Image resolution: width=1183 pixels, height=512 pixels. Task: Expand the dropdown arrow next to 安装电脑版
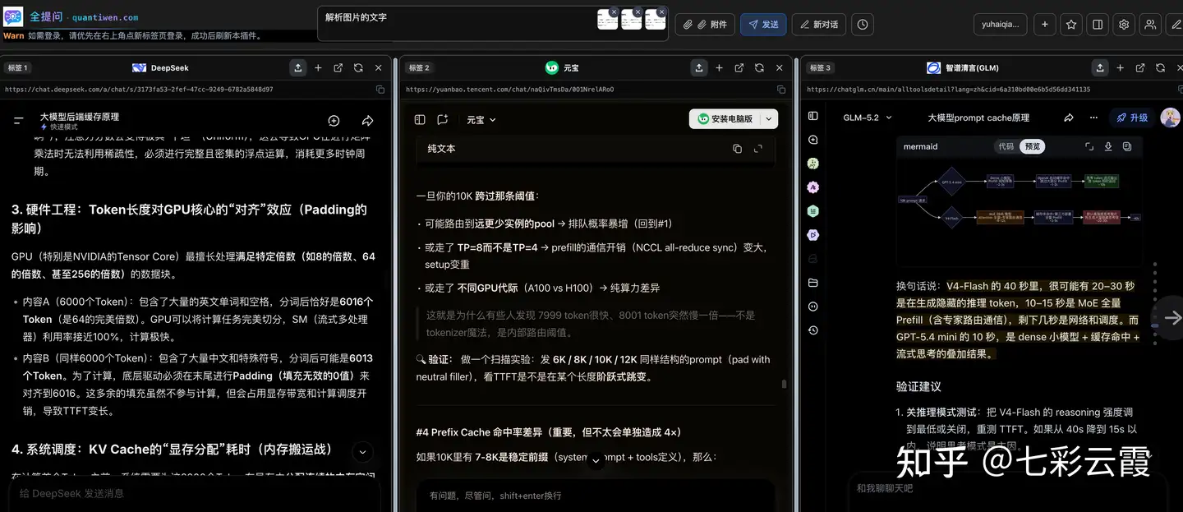tap(769, 118)
